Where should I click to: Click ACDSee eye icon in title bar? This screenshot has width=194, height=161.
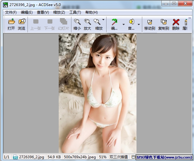5,5
